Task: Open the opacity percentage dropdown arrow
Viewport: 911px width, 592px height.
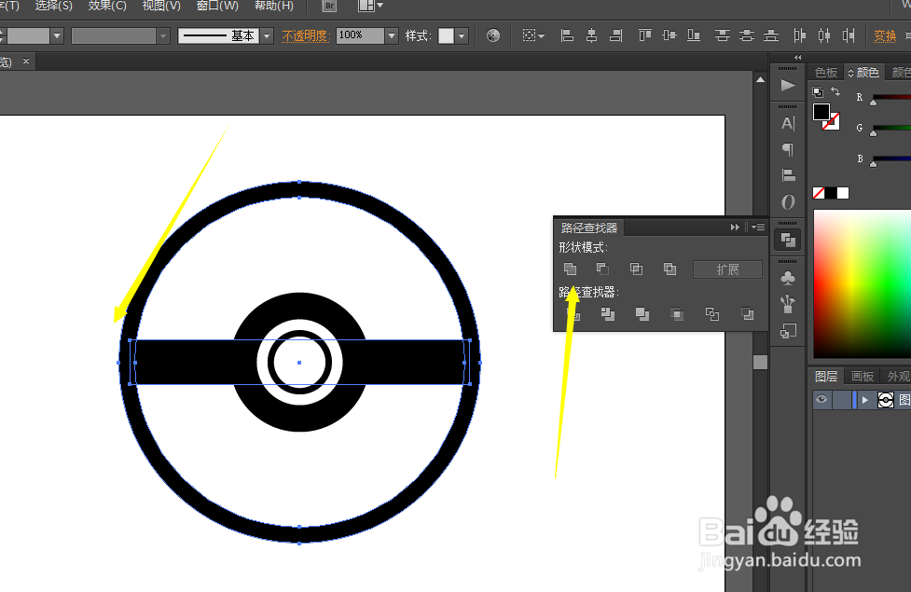Action: 392,36
